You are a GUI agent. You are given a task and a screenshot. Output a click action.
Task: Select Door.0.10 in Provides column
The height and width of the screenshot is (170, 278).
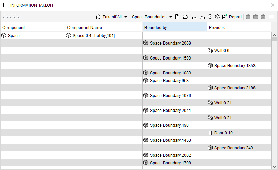[223, 133]
